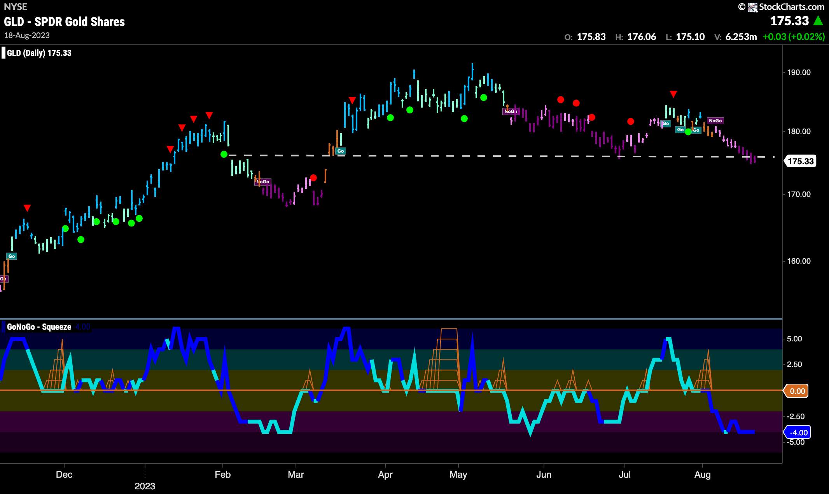Select the GLD - SPDR Gold Shares title
This screenshot has width=829, height=494.
click(x=65, y=22)
